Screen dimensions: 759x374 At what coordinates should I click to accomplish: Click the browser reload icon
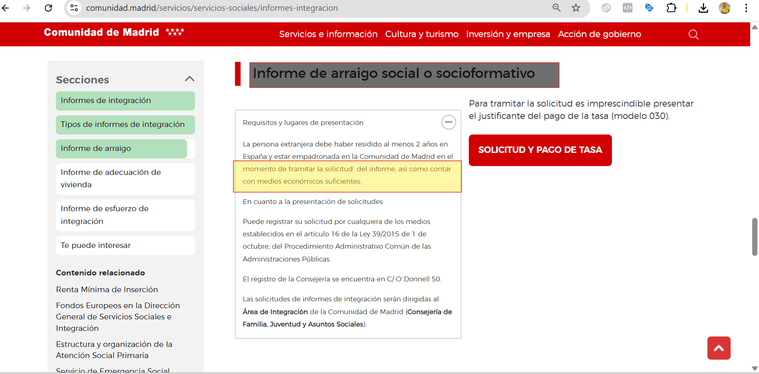[48, 8]
